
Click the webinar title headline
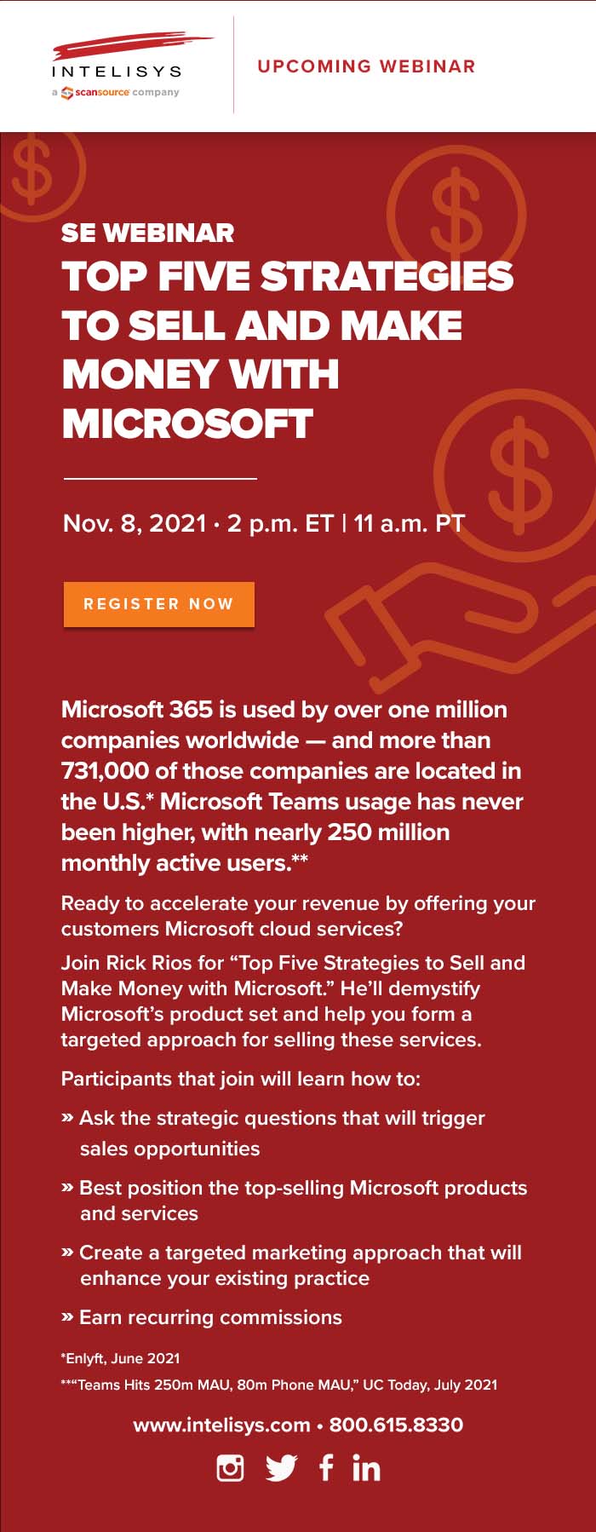point(288,349)
